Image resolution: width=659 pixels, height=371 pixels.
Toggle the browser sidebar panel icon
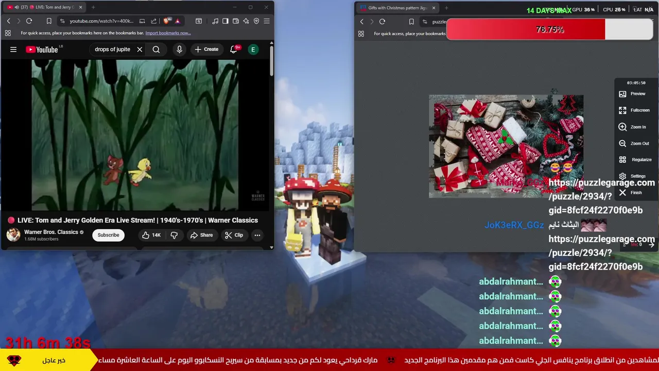coord(226,21)
